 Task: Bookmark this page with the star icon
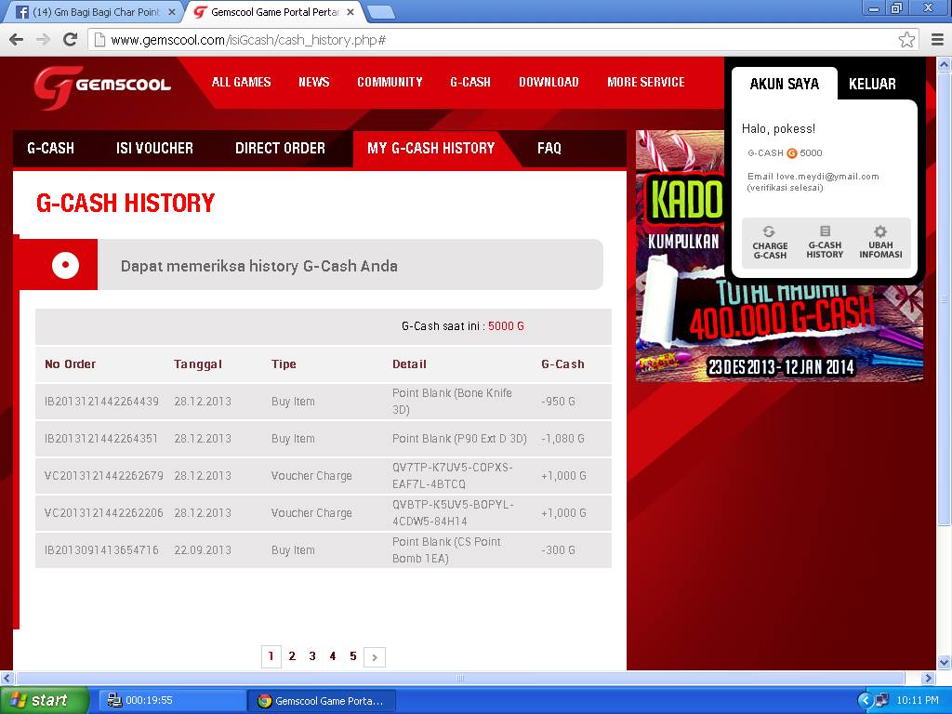point(906,40)
